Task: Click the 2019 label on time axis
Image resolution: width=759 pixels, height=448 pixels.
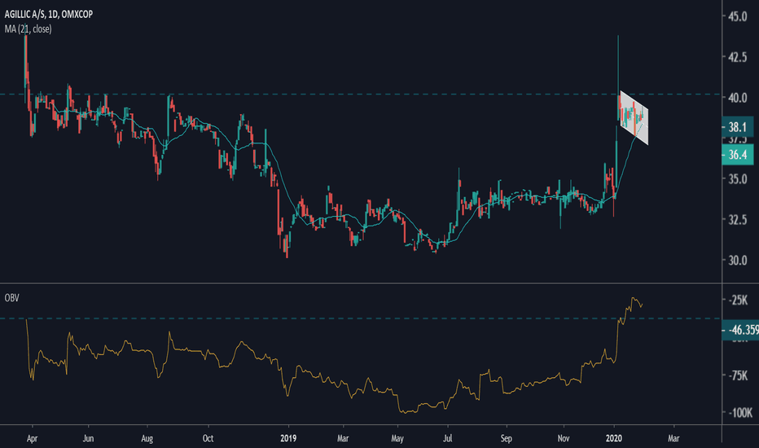Action: point(288,438)
